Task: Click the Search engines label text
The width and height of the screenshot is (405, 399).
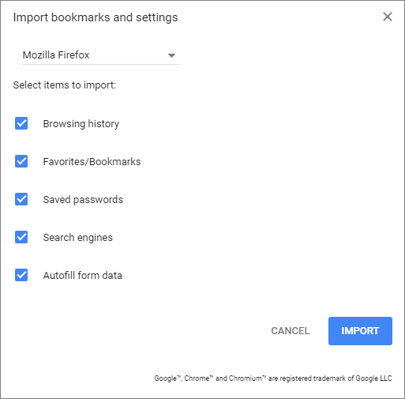Action: pyautogui.click(x=78, y=238)
